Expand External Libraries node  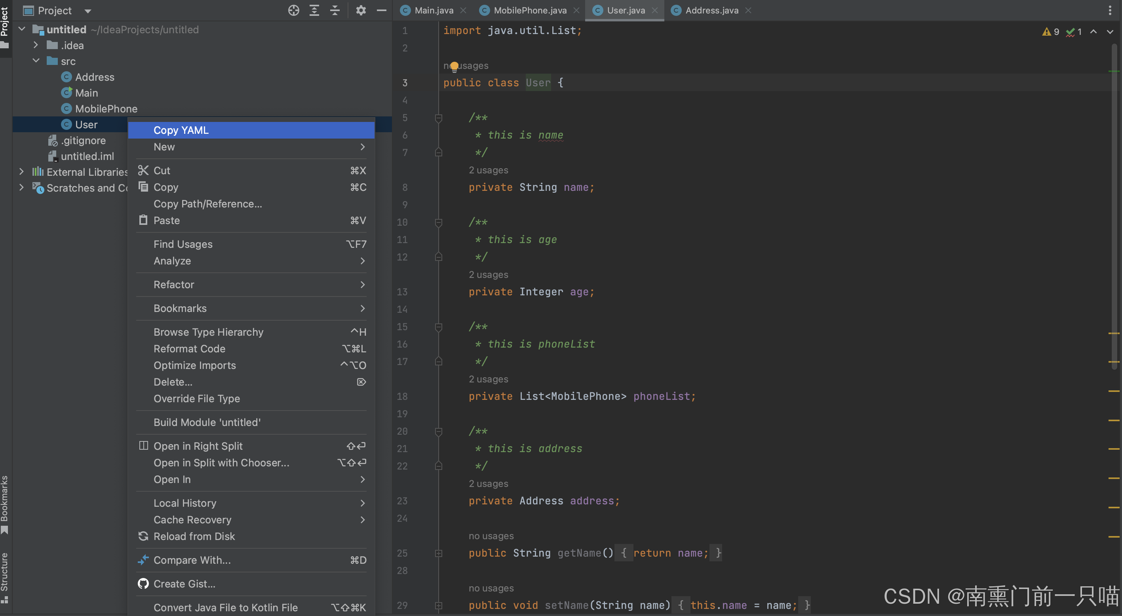click(21, 172)
